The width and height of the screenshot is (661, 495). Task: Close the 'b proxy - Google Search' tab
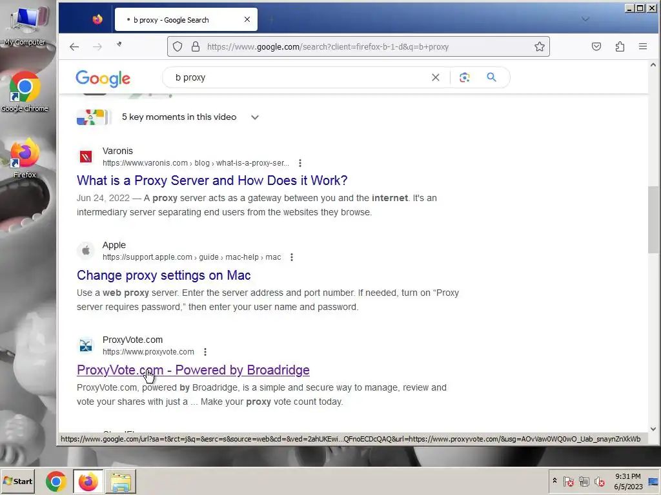[x=247, y=19]
